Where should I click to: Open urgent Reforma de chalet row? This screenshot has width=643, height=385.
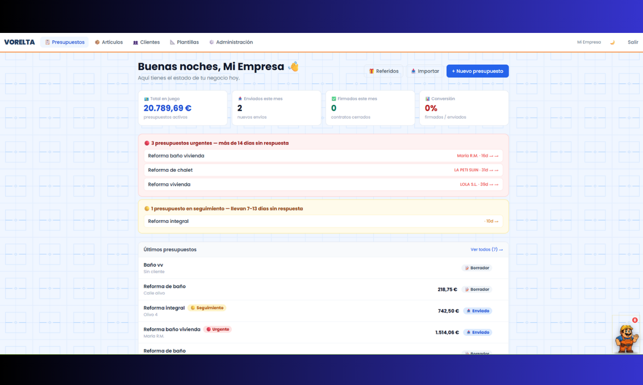click(x=323, y=170)
